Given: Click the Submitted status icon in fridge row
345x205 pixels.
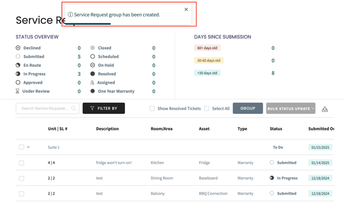Looking at the screenshot, I should (272, 162).
